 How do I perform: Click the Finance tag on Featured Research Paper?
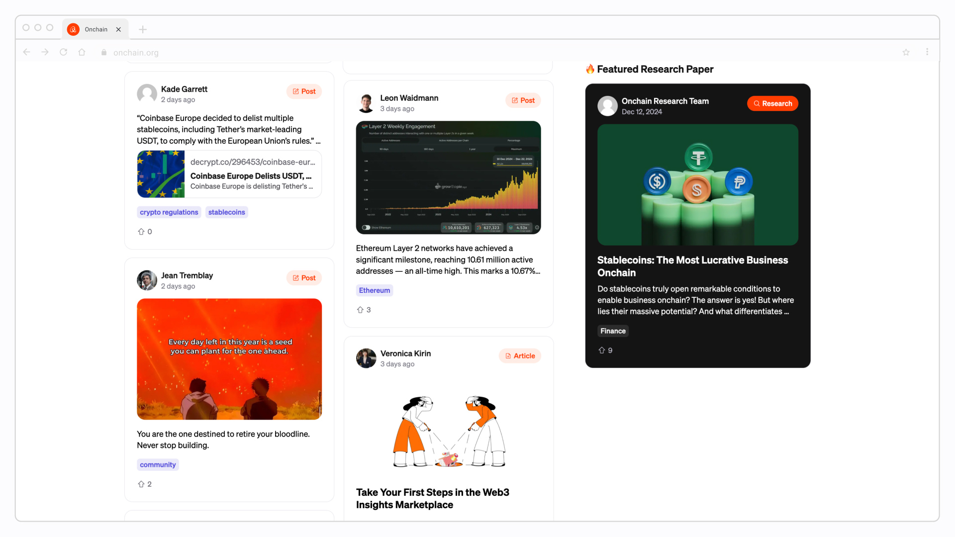tap(613, 331)
